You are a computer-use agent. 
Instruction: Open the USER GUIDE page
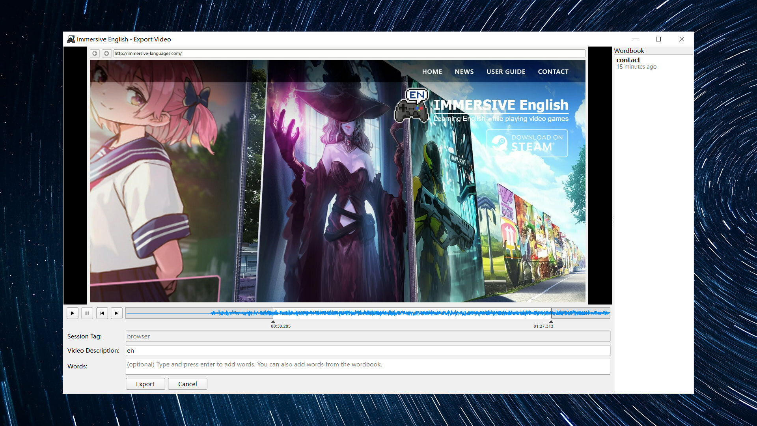(506, 71)
